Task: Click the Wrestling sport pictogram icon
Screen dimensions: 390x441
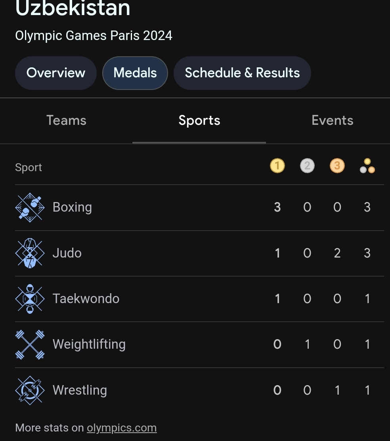Action: [30, 390]
